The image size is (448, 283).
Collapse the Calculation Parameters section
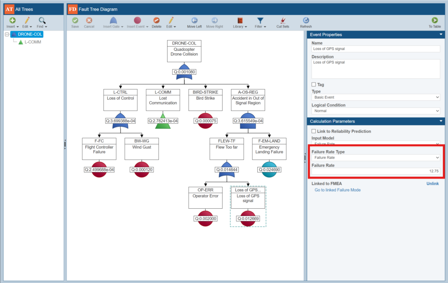441,121
